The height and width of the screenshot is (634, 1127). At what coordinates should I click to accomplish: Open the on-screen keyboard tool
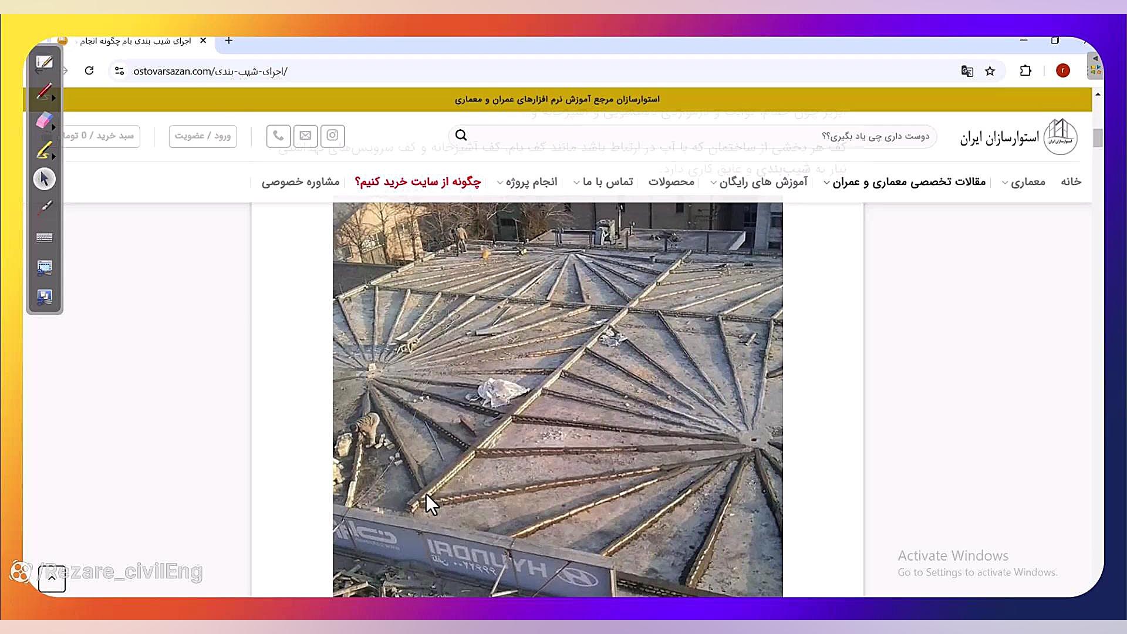[44, 237]
